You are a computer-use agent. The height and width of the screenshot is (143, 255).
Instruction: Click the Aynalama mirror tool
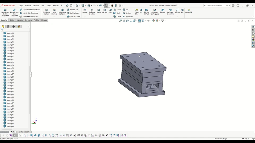(x=127, y=16)
